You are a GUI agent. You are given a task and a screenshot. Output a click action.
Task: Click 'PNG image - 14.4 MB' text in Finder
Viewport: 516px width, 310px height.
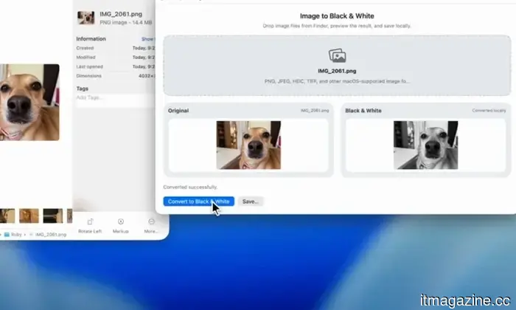point(126,22)
